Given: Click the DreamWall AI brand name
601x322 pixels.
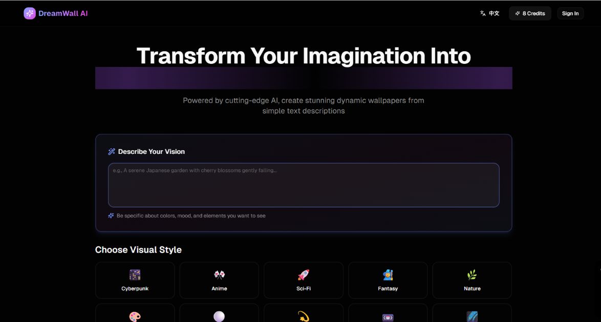Looking at the screenshot, I should coord(63,13).
